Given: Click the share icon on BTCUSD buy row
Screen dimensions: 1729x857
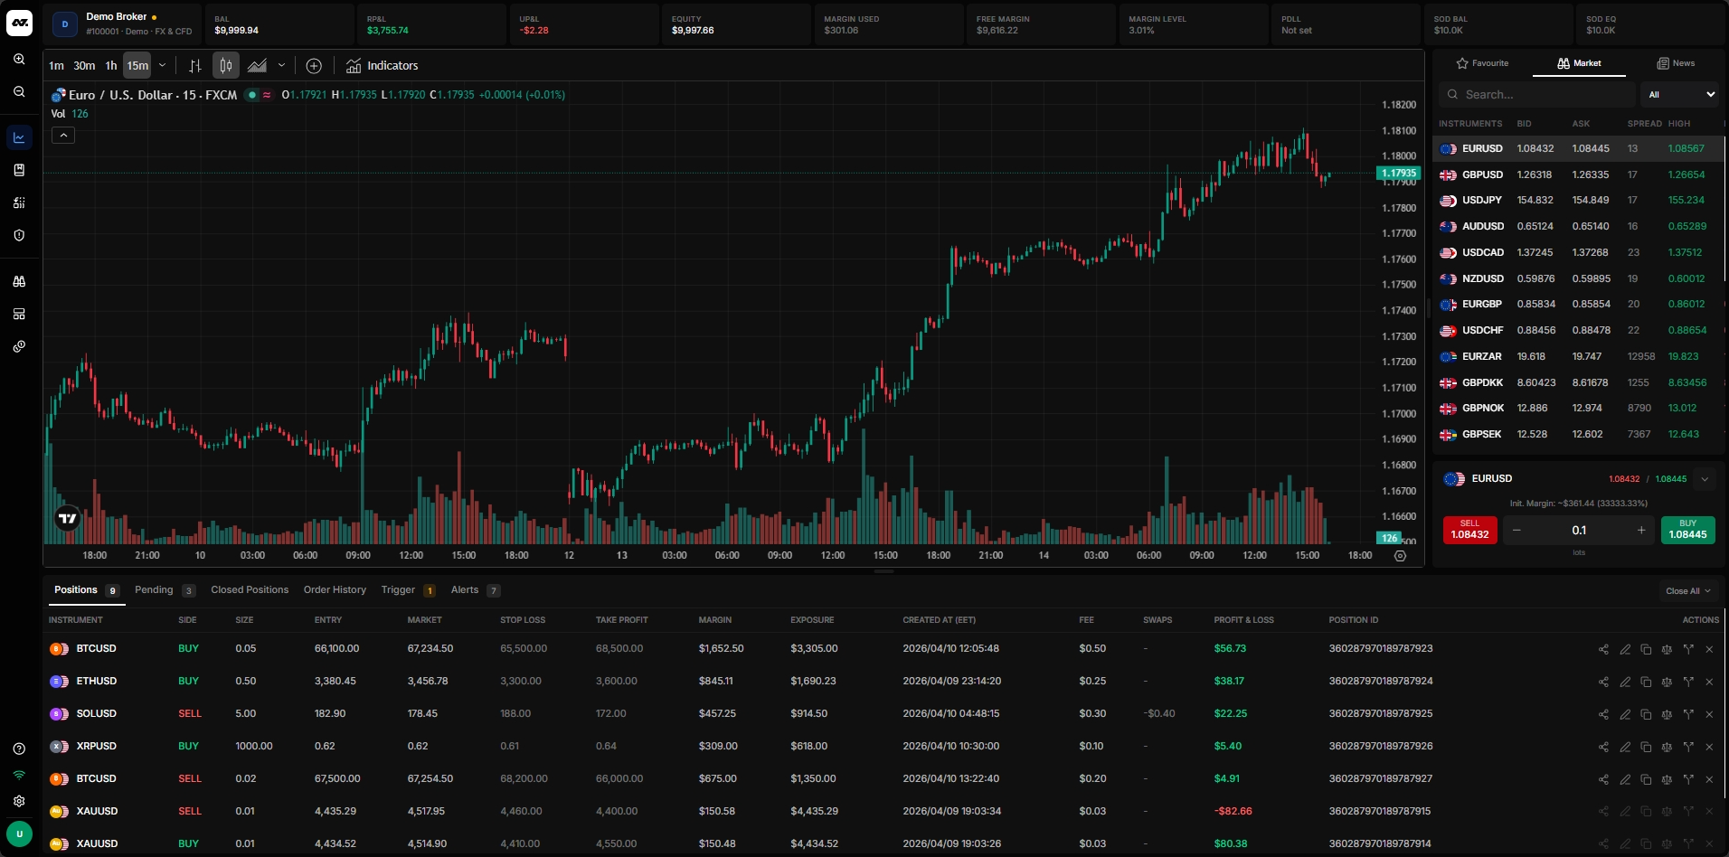Looking at the screenshot, I should tap(1603, 649).
